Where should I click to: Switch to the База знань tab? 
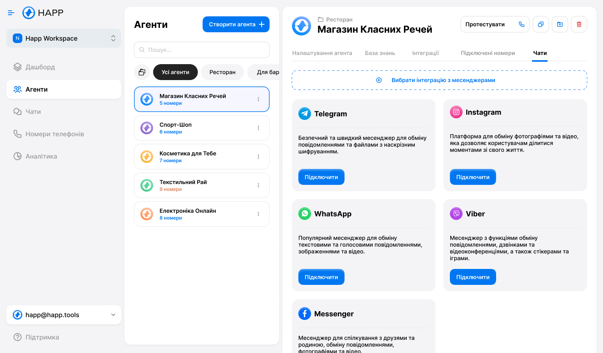point(380,53)
